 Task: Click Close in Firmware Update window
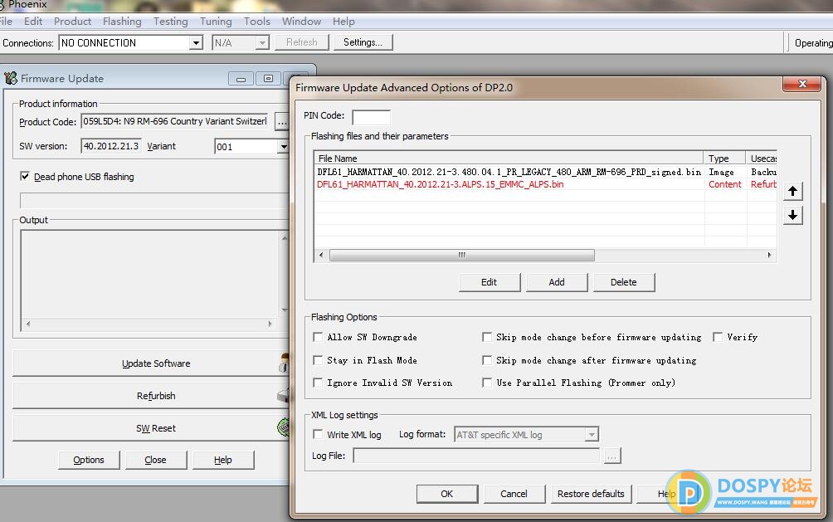coord(156,460)
